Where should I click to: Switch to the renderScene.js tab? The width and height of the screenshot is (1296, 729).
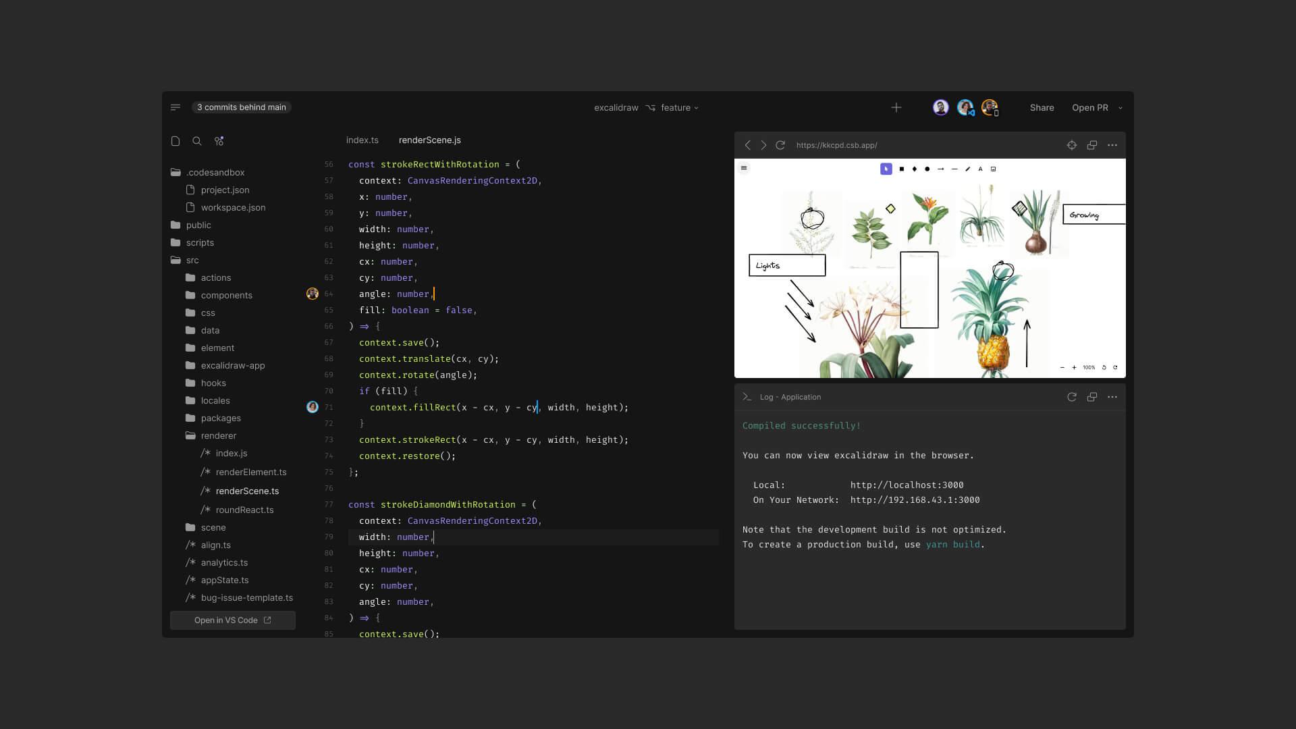pyautogui.click(x=429, y=140)
